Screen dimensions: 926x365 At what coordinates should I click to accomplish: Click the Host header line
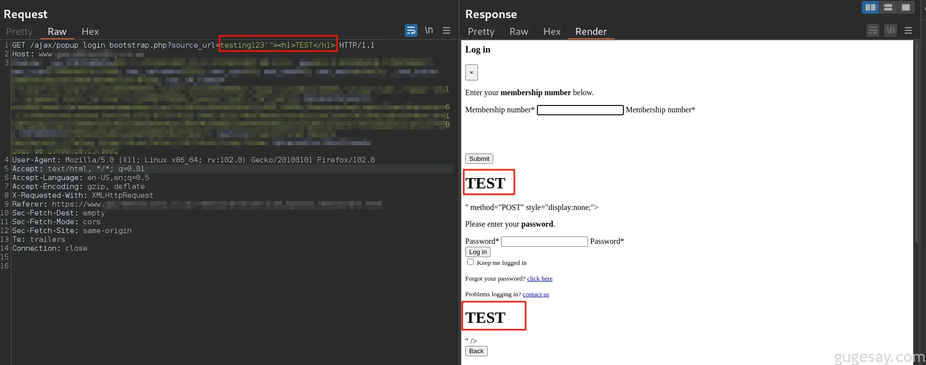(x=78, y=54)
